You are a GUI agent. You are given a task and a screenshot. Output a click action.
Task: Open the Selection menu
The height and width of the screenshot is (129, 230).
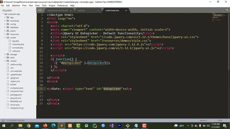point(16,6)
